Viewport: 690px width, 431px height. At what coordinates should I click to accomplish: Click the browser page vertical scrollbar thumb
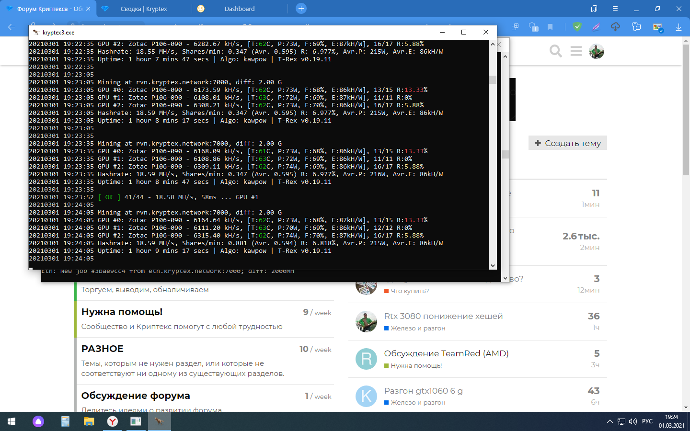[x=686, y=109]
